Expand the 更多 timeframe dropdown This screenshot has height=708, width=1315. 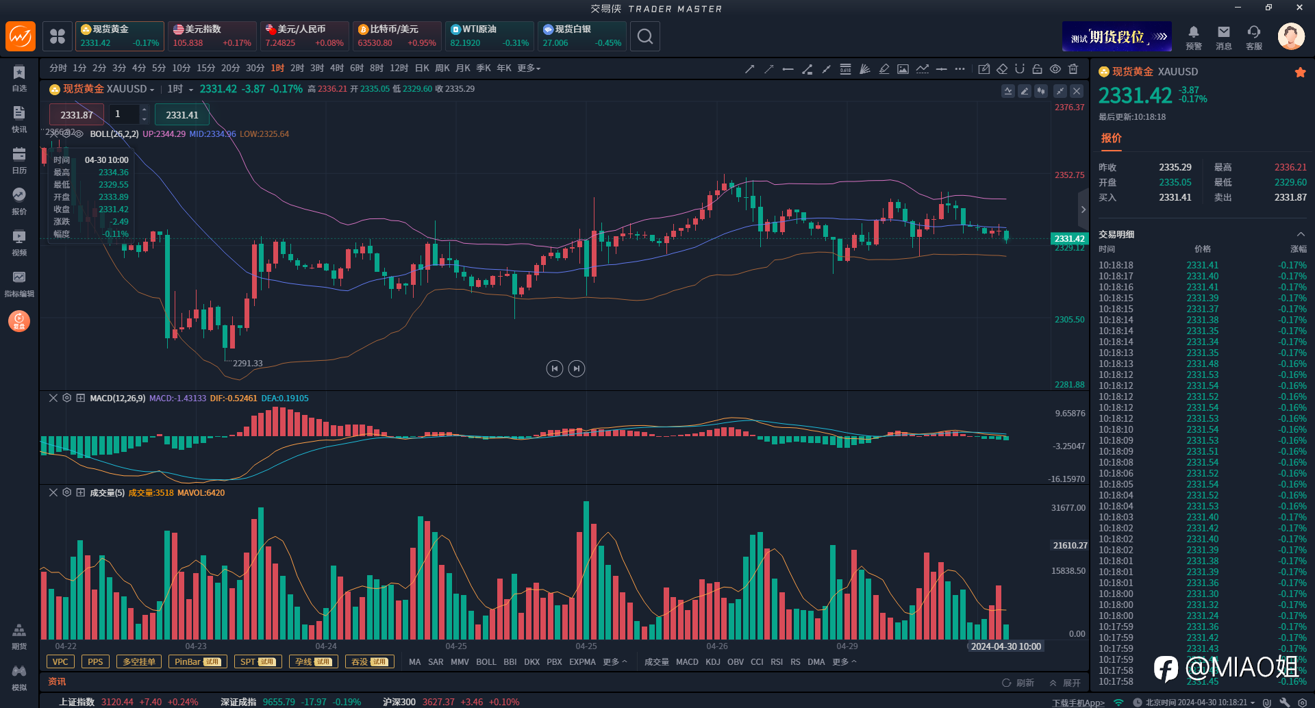529,68
